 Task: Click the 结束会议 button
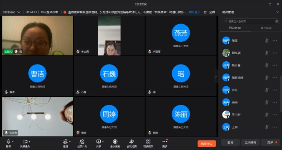coord(207,144)
